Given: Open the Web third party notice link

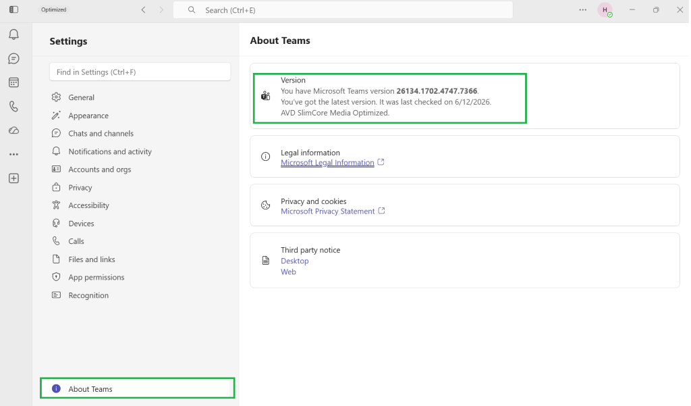Looking at the screenshot, I should click(288, 272).
